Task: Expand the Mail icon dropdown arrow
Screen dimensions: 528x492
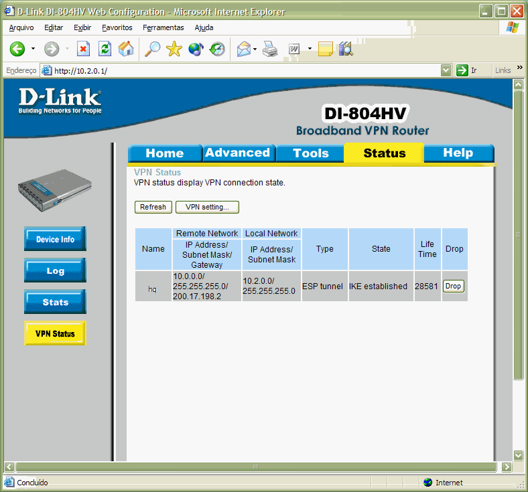Action: click(255, 49)
